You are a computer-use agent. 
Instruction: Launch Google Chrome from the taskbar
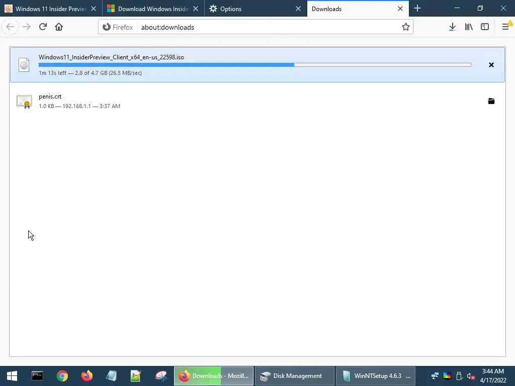click(62, 376)
